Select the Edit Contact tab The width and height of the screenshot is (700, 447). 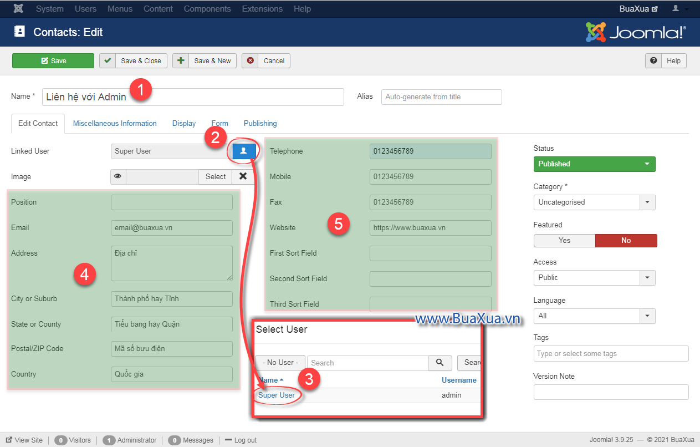[38, 124]
